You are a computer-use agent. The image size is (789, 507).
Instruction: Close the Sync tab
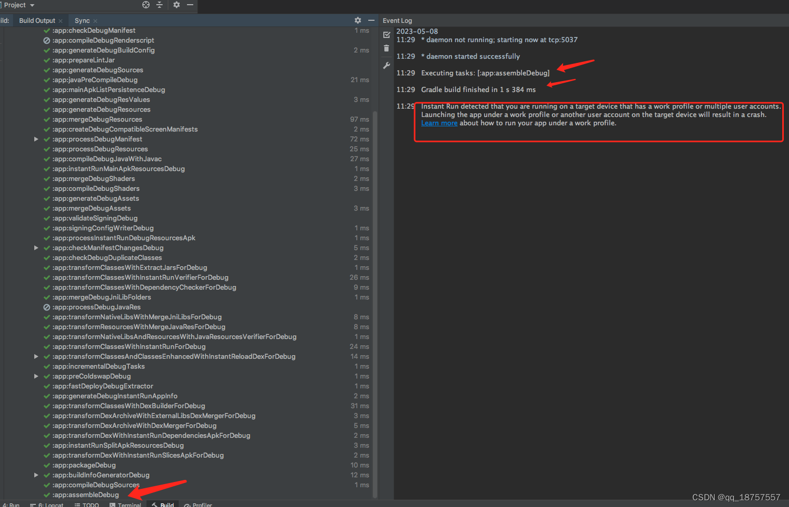96,20
